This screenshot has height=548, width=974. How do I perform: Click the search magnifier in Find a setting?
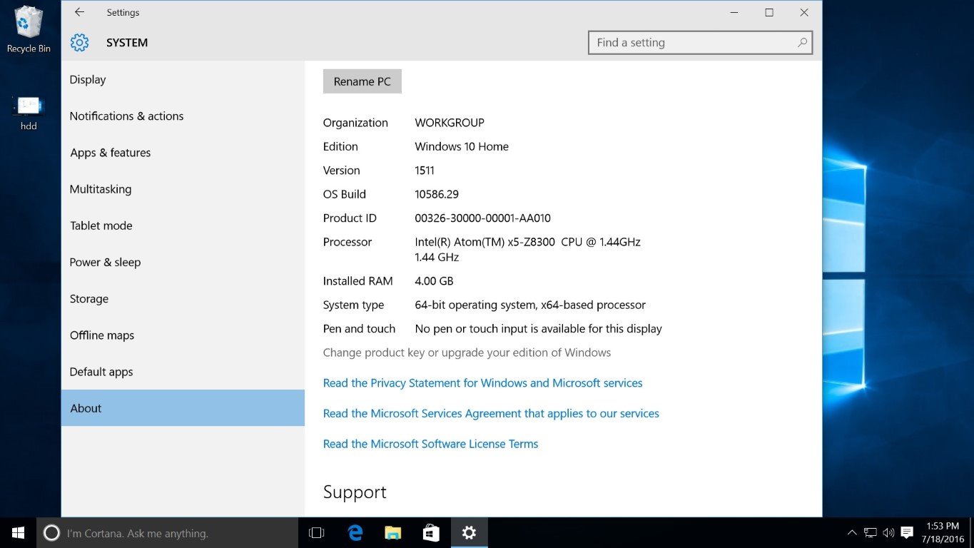click(802, 43)
